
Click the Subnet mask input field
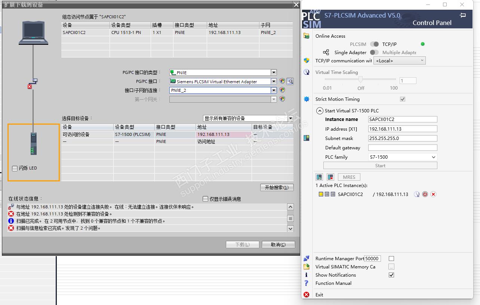(x=403, y=138)
